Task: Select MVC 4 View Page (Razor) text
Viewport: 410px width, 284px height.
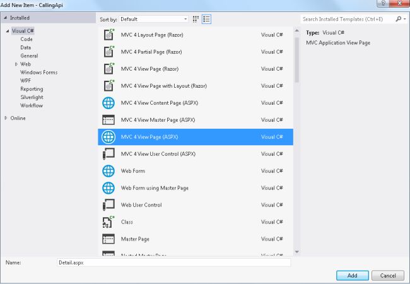Action: [149, 69]
